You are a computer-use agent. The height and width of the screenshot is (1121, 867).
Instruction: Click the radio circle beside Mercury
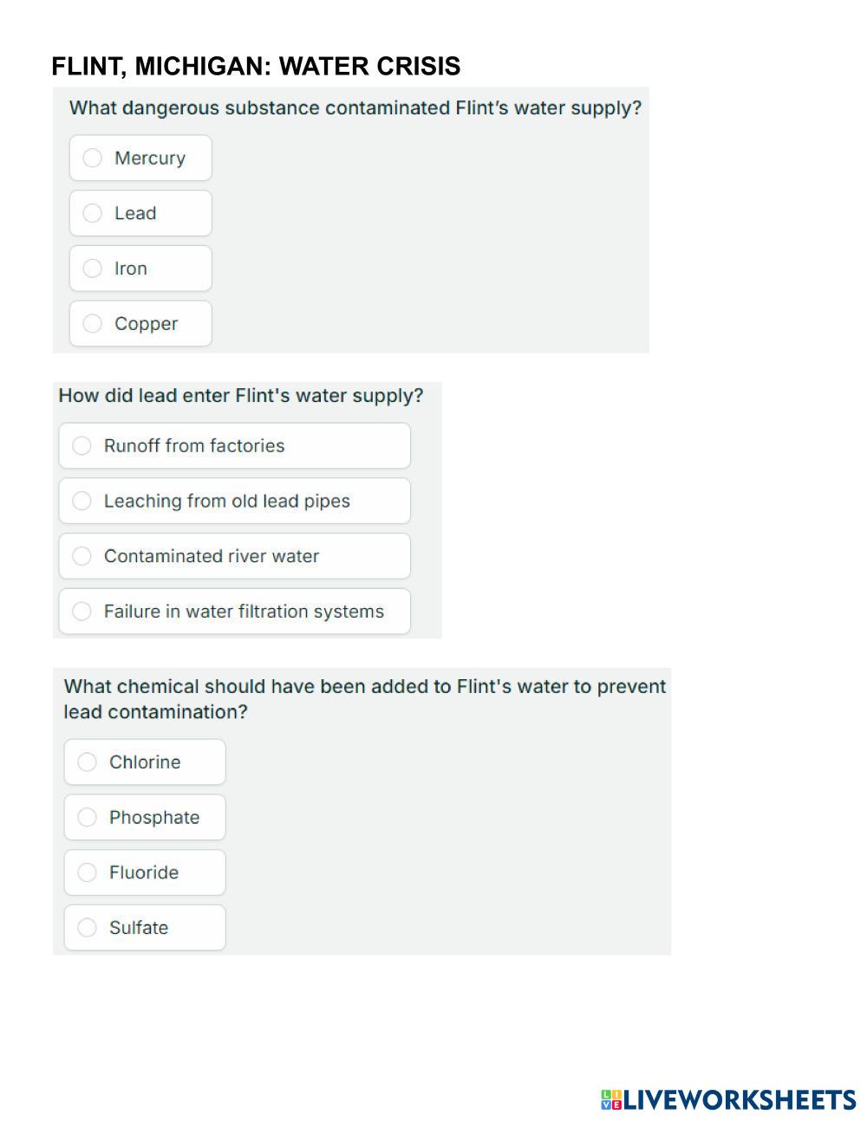click(x=93, y=159)
